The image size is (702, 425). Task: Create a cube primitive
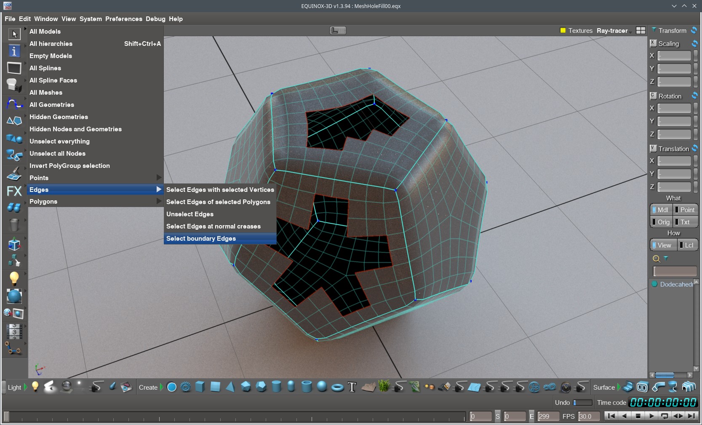[x=200, y=387]
